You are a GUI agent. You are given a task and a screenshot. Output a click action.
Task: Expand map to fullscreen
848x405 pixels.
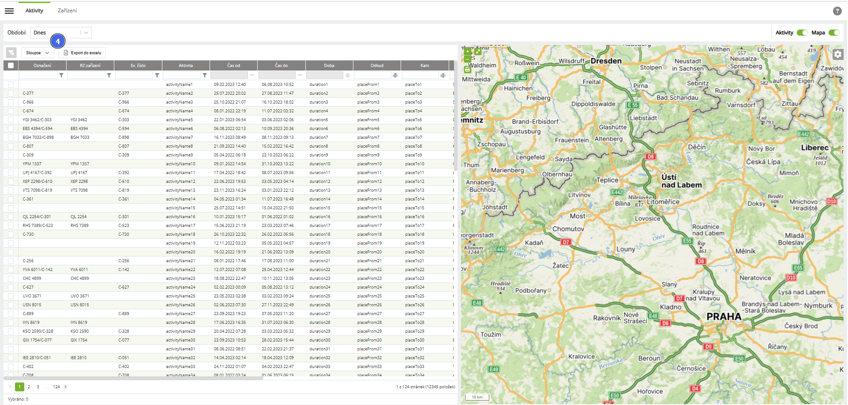click(477, 52)
